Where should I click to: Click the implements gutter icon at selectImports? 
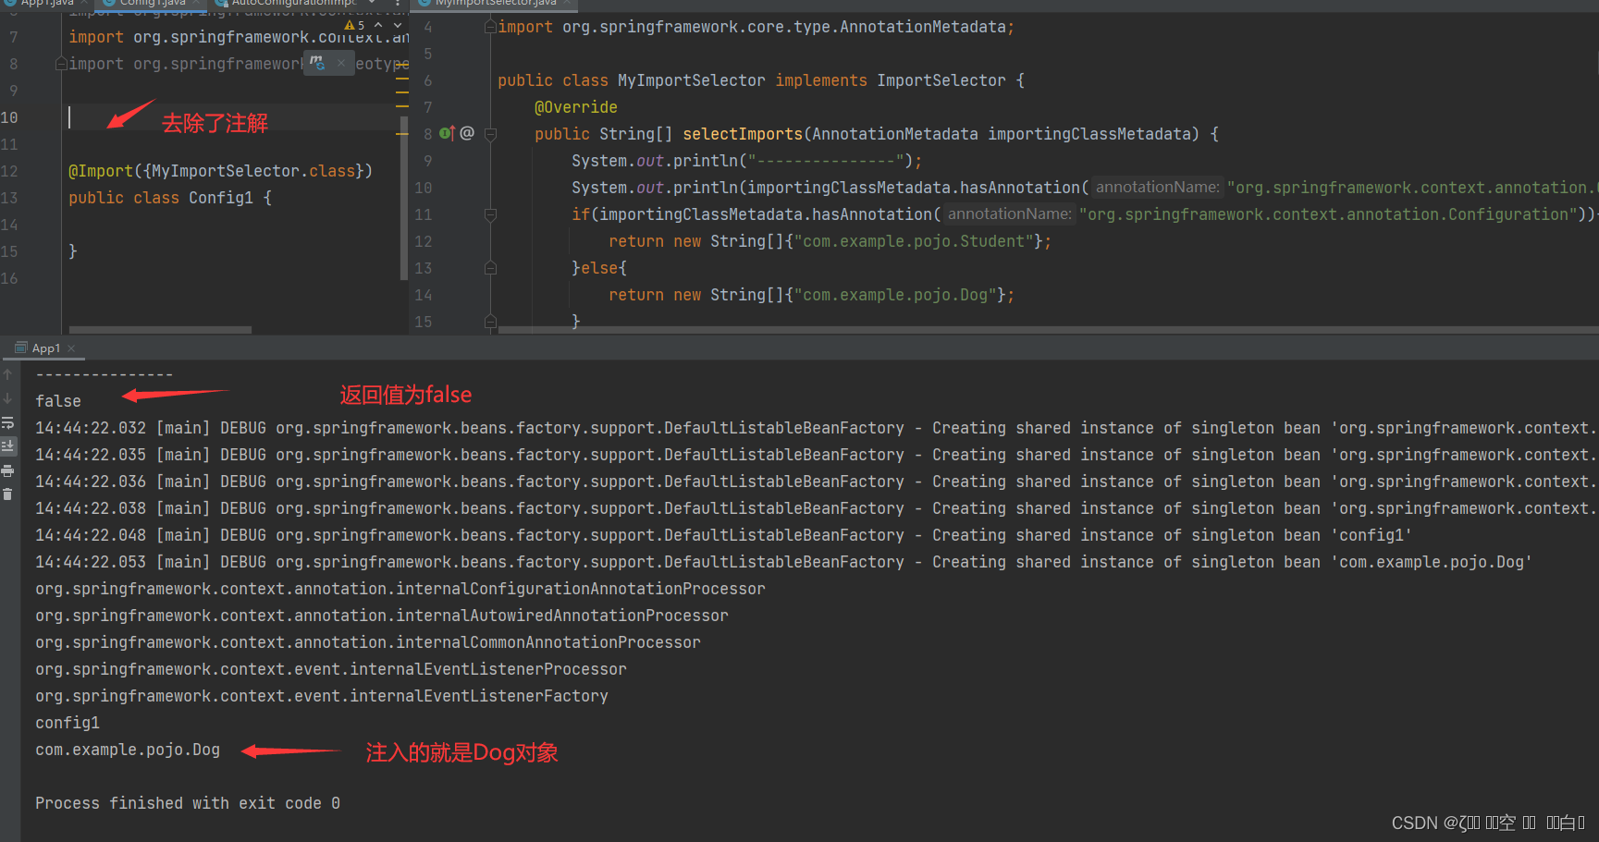[x=447, y=133]
